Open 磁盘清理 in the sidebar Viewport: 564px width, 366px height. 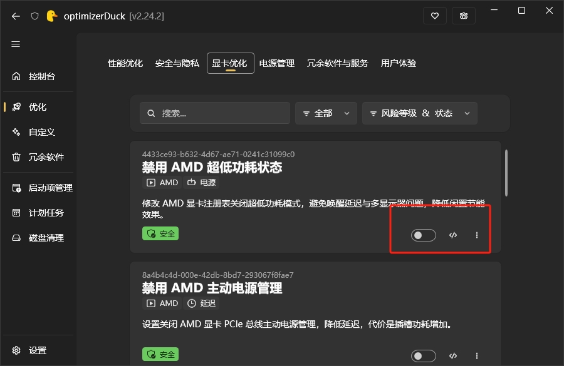click(x=38, y=238)
